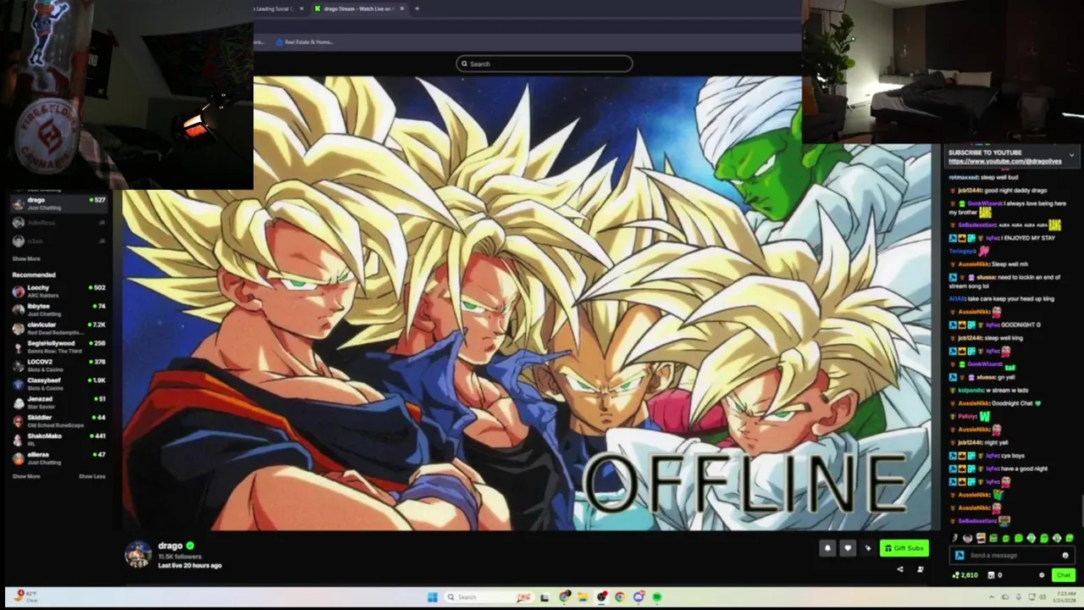Pick the last green emote in quick row
The height and width of the screenshot is (610, 1084).
[1070, 538]
